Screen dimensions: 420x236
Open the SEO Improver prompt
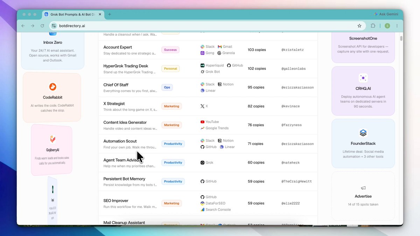[116, 201]
